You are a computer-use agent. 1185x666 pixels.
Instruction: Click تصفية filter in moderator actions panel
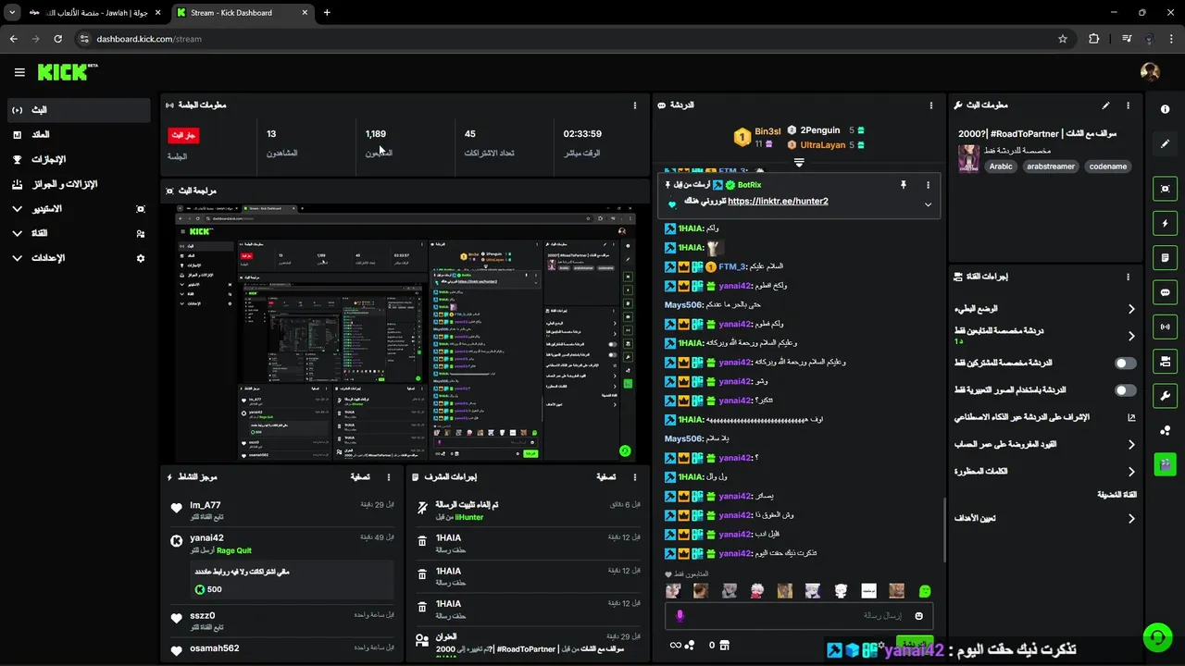point(605,477)
